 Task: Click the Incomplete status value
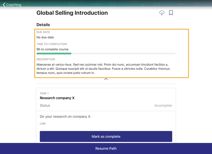(x=163, y=105)
